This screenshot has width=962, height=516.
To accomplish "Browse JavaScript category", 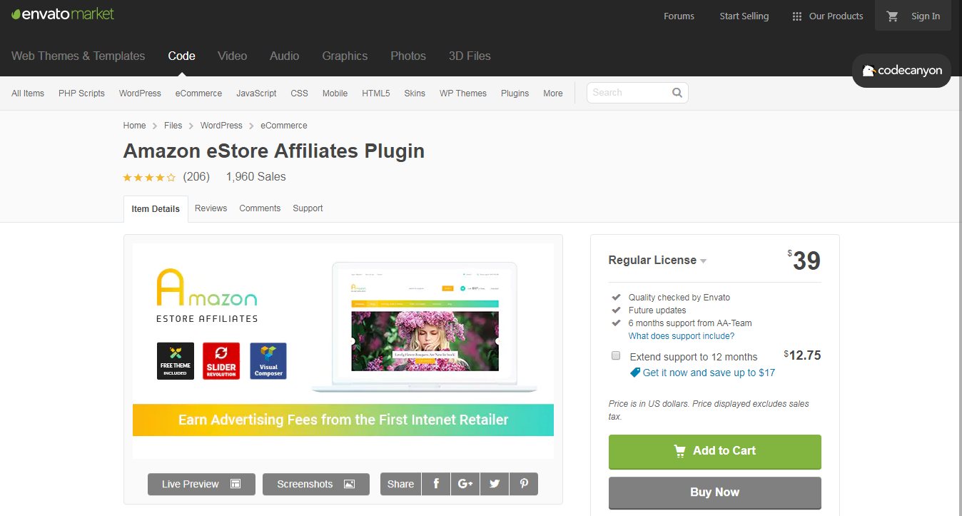I will point(256,93).
